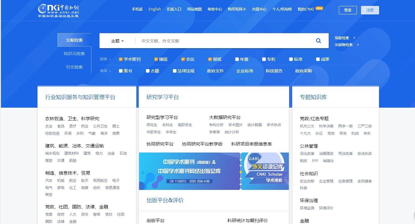
Task: Open 政府采购 database link
Action: pyautogui.click(x=304, y=71)
